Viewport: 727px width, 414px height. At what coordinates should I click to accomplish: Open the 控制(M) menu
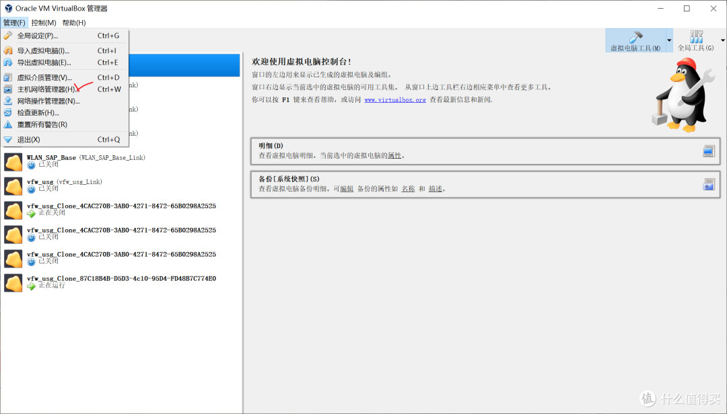[x=44, y=23]
